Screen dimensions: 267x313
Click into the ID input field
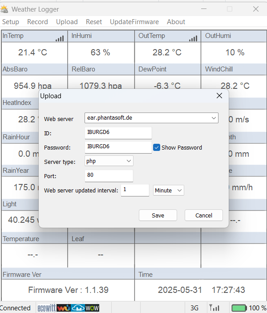(x=118, y=133)
